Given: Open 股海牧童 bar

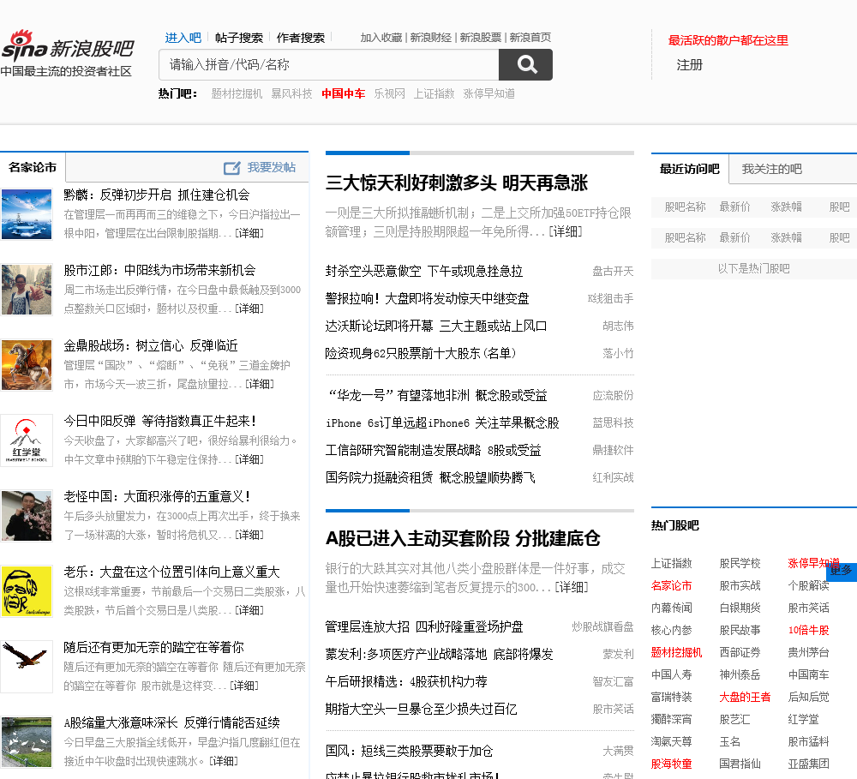Looking at the screenshot, I should tap(672, 764).
